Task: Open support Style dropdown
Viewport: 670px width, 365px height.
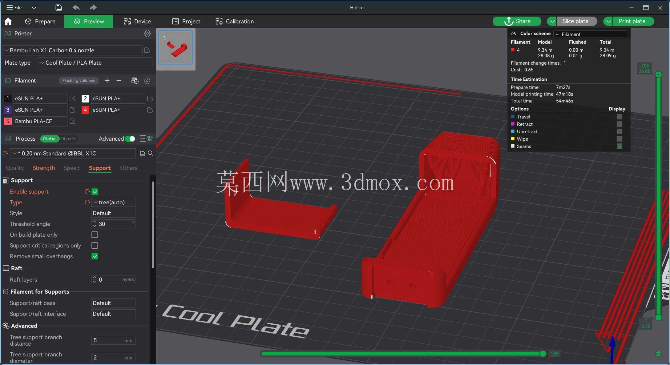Action: pos(113,213)
